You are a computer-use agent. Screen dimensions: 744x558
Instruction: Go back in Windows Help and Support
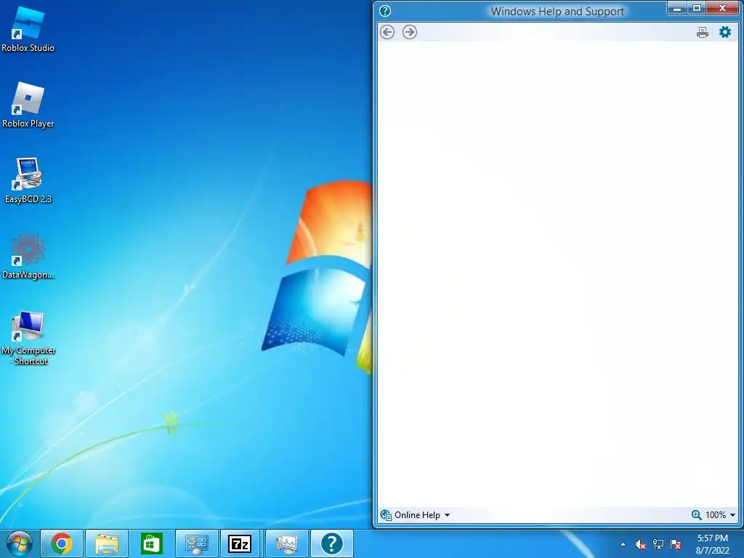tap(387, 32)
